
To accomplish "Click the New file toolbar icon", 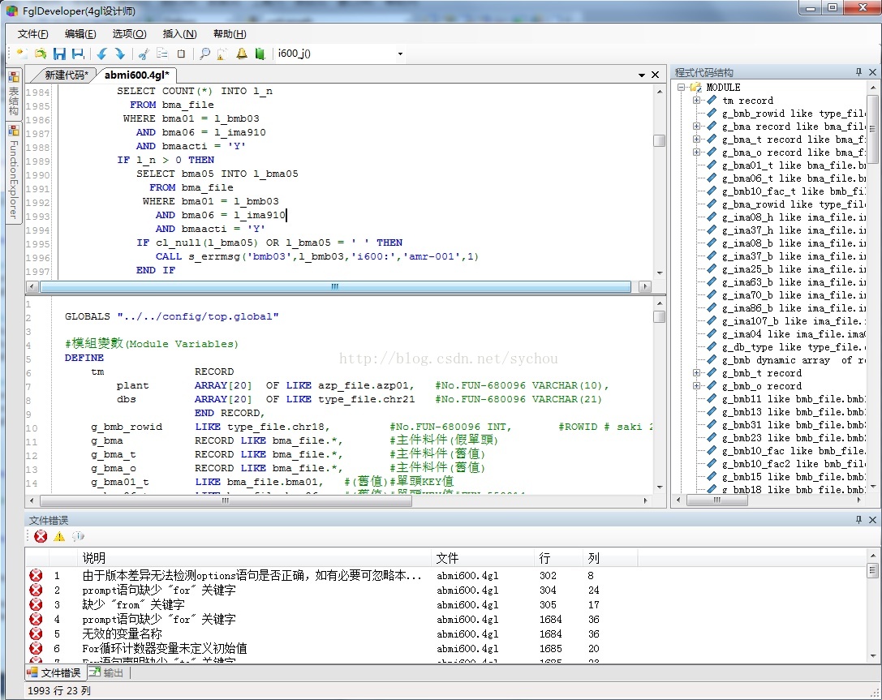I will click(22, 54).
